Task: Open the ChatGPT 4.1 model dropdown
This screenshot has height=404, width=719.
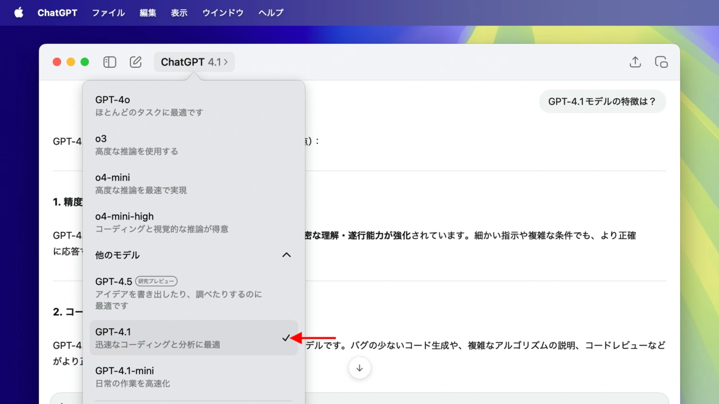Action: [194, 62]
